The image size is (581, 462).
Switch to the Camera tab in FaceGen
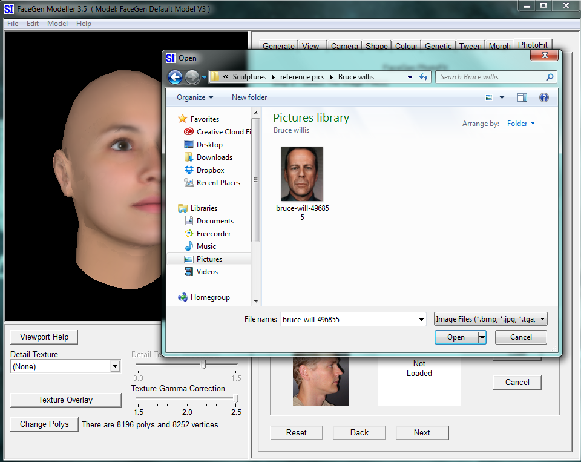click(344, 45)
